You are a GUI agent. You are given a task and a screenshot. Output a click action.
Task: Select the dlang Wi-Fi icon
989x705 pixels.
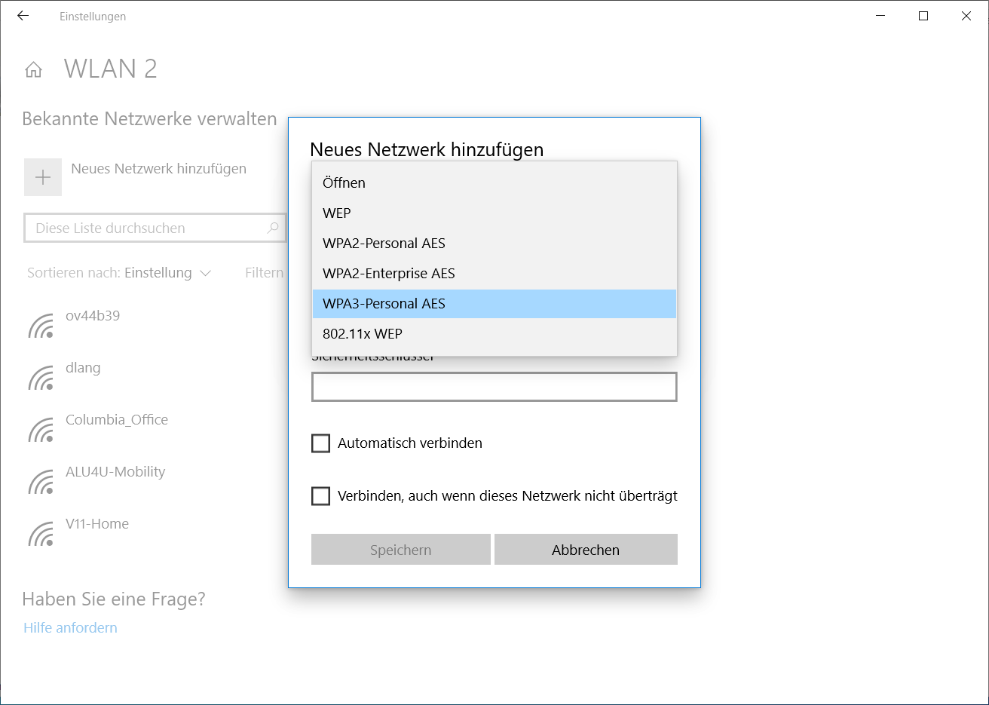click(x=41, y=378)
